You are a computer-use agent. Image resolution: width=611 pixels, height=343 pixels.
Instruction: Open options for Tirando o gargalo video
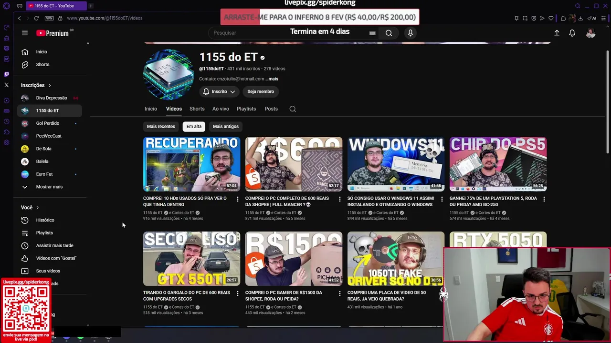point(237,293)
